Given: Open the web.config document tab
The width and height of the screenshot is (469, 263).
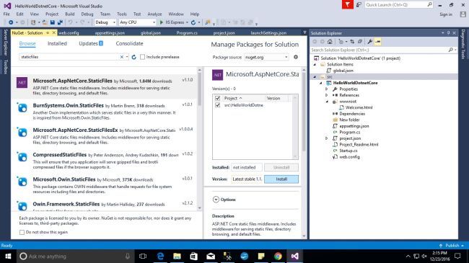Looking at the screenshot, I should click(x=69, y=33).
